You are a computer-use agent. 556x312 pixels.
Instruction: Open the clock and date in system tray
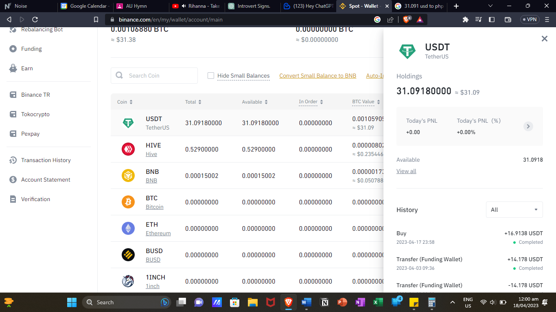coord(525,302)
